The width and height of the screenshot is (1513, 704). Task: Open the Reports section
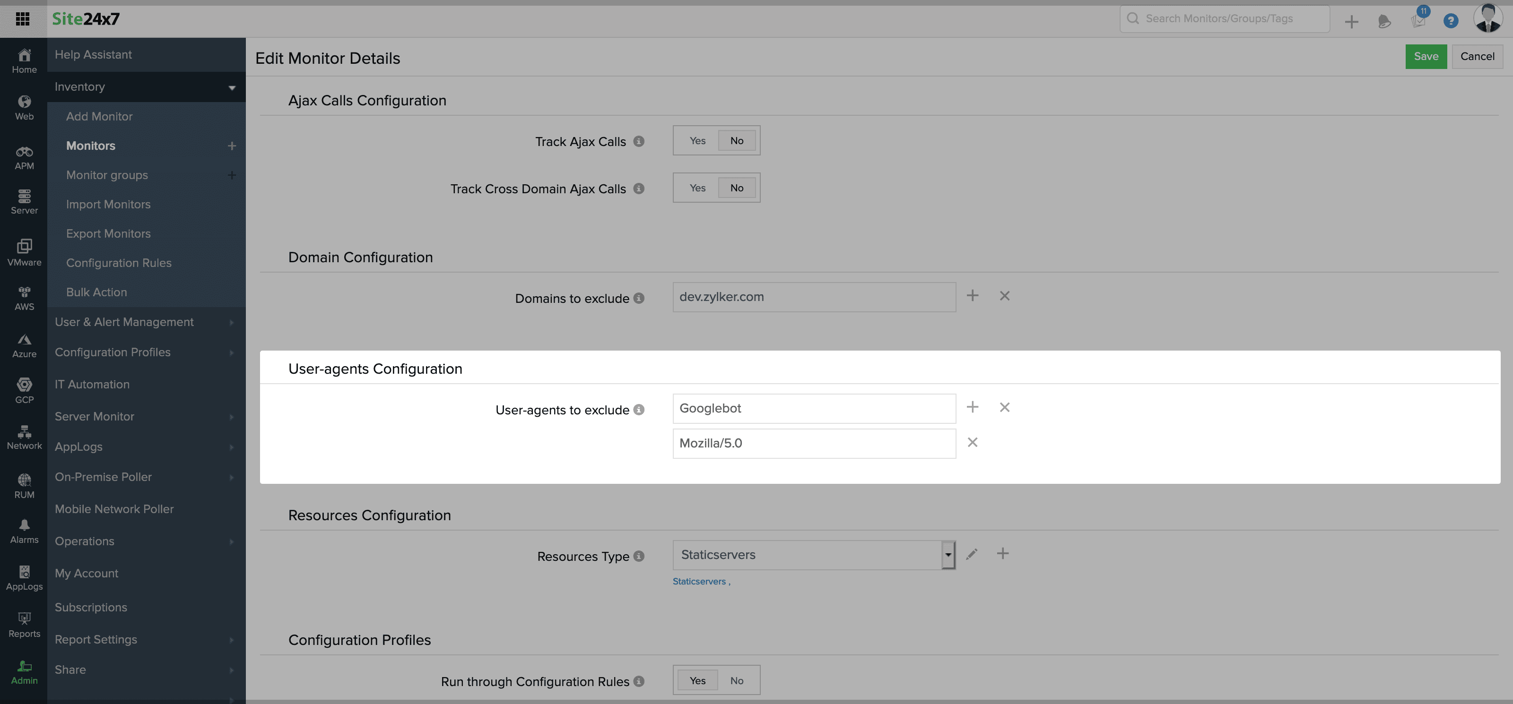pos(24,624)
